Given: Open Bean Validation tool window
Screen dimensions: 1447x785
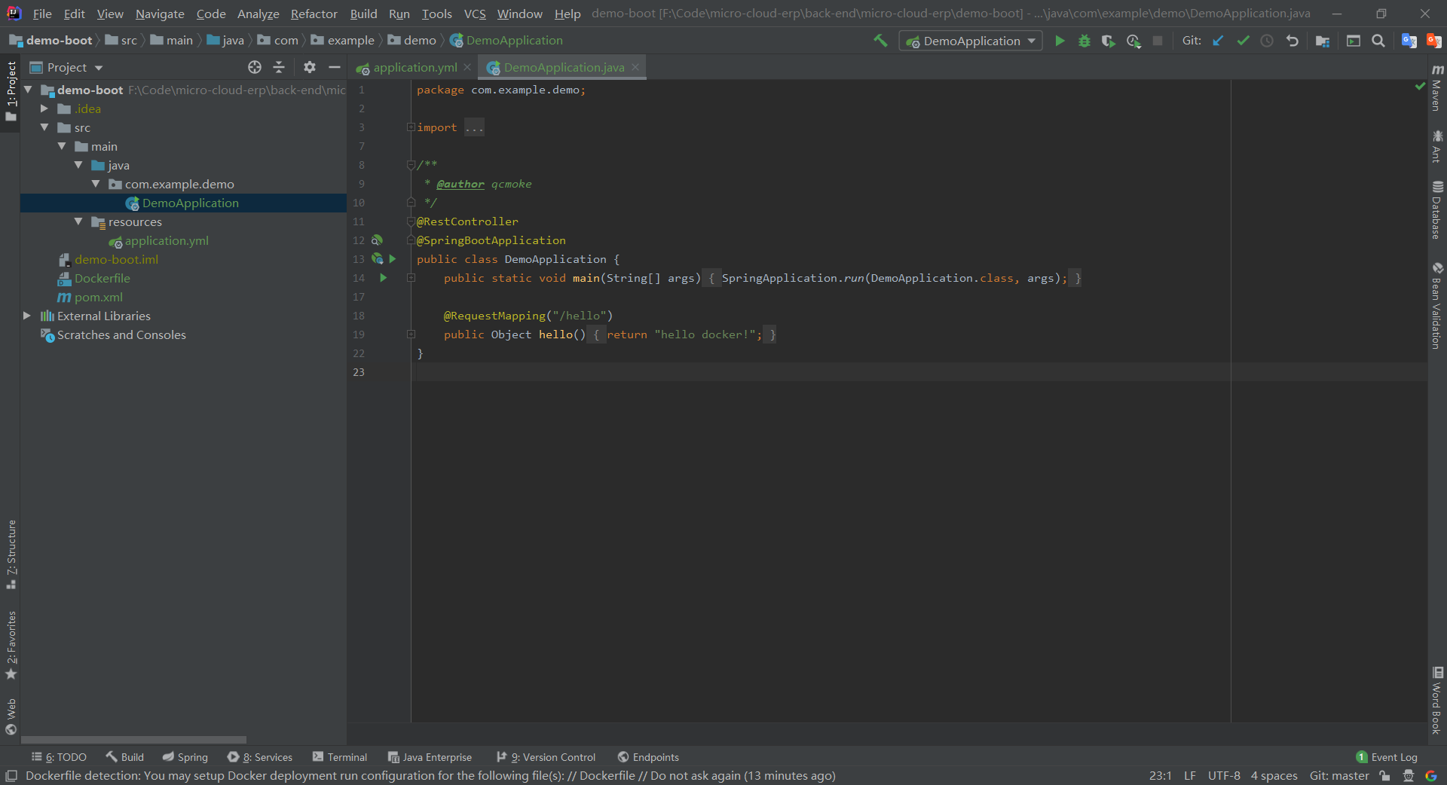Looking at the screenshot, I should tap(1437, 305).
